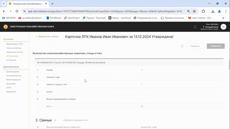Open the Файлы - ownCloud bookmark
The image size is (230, 129).
[120, 18]
